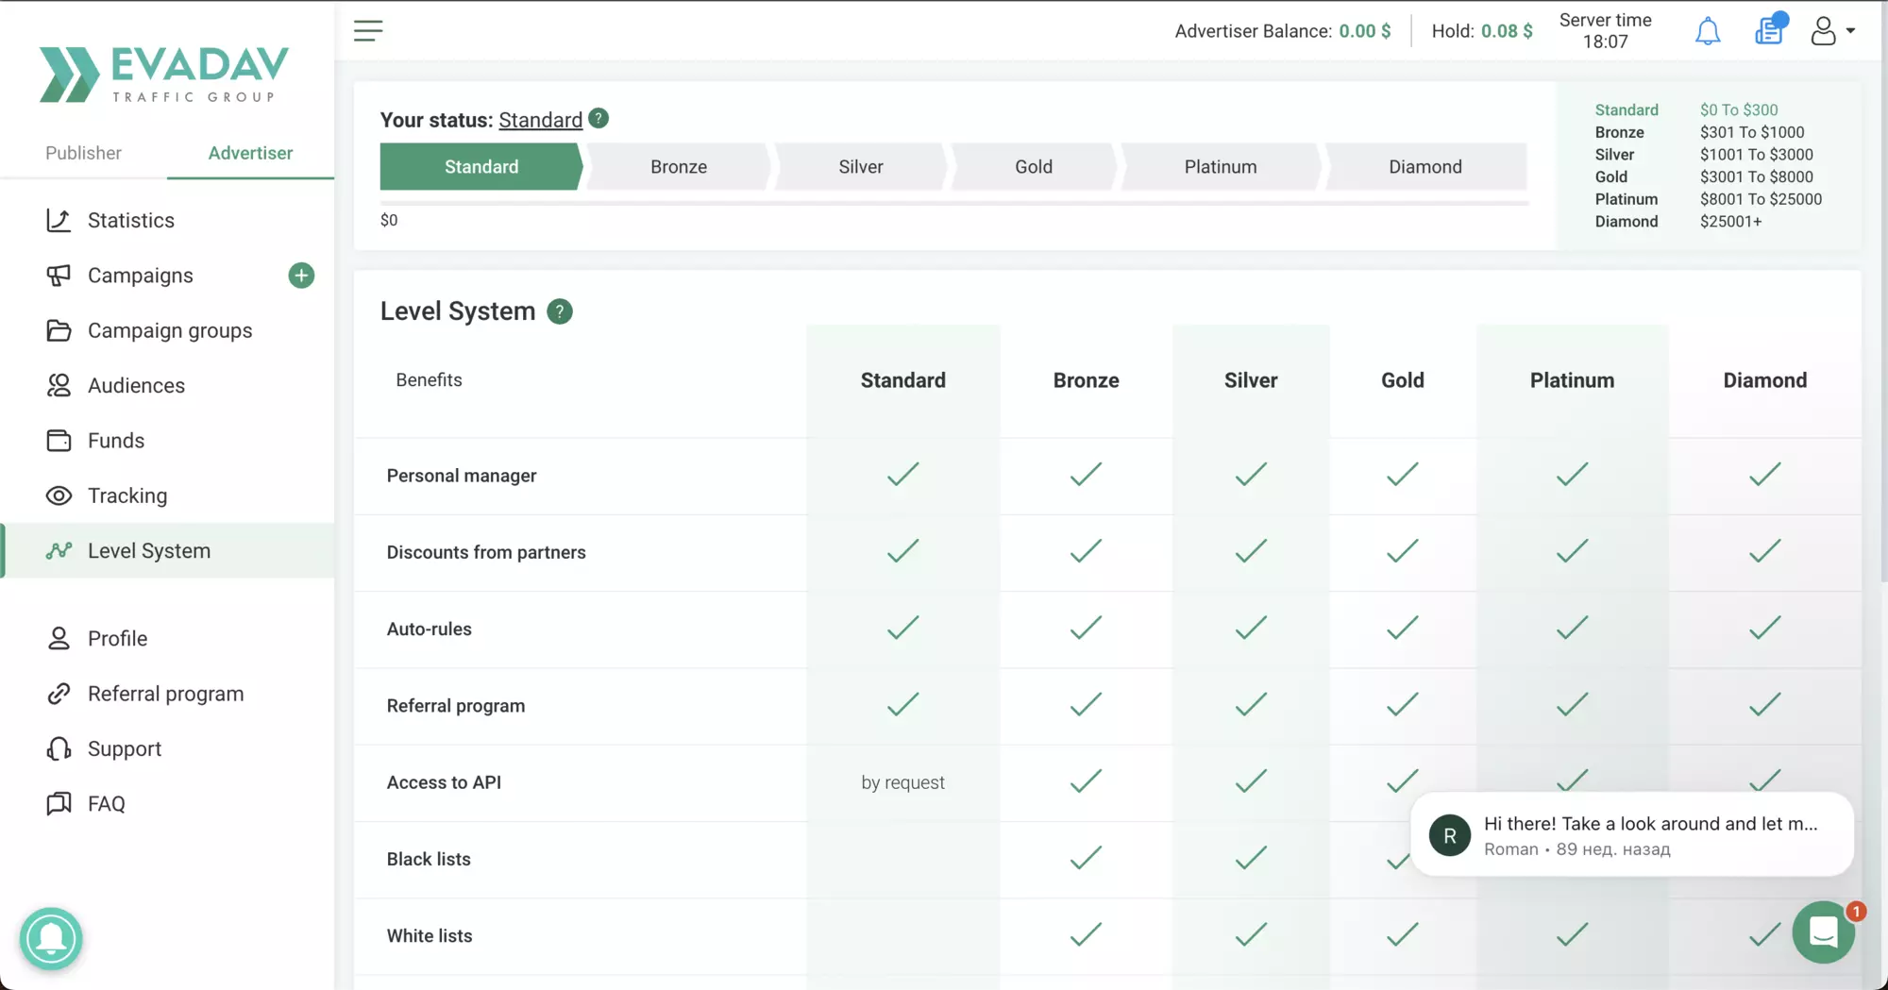Click the Bronze column header in benefits table

[x=1086, y=380]
